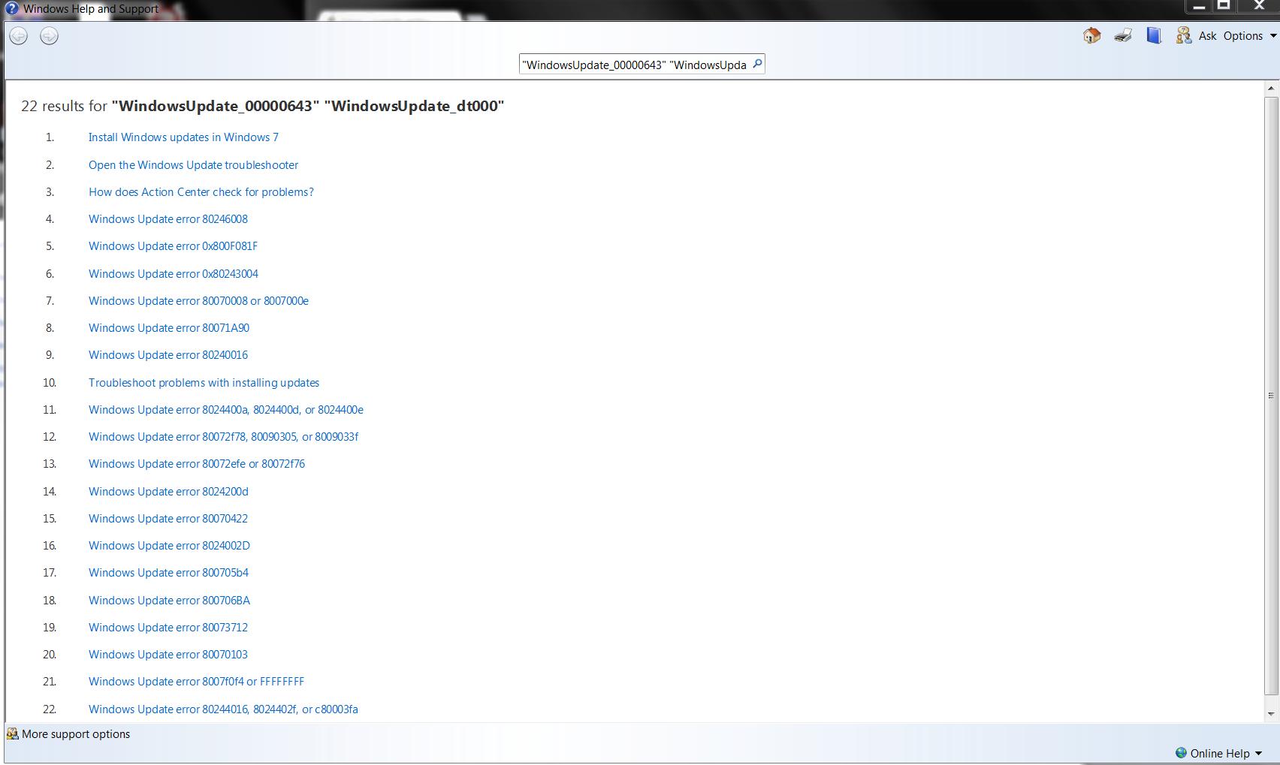This screenshot has width=1280, height=765.
Task: Click the scrollbar up arrow
Action: [1271, 89]
